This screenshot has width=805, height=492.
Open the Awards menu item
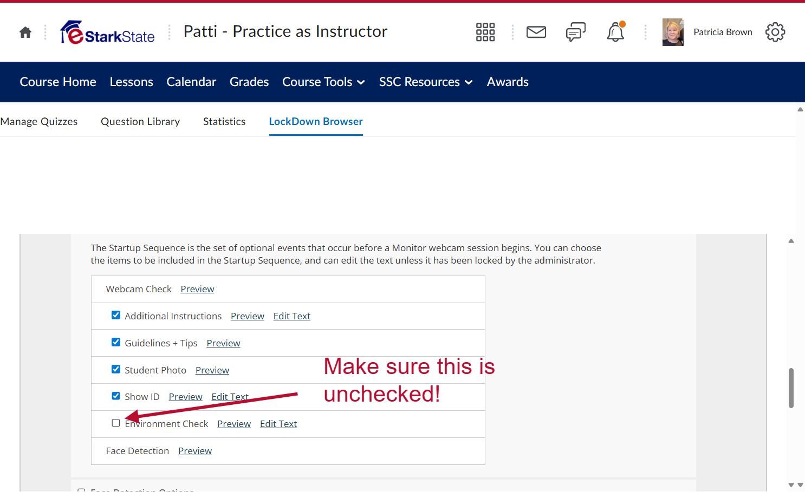pyautogui.click(x=508, y=82)
